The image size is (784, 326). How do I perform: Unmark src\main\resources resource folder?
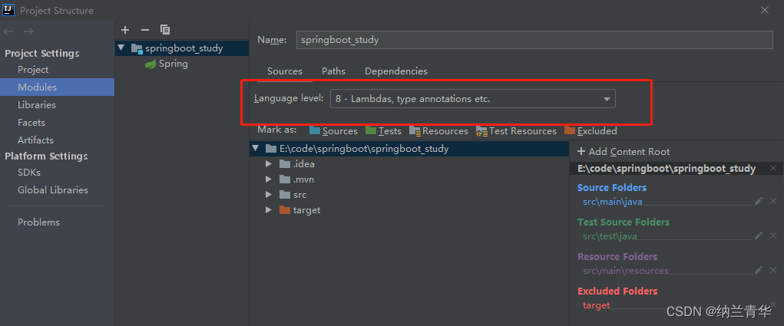773,270
